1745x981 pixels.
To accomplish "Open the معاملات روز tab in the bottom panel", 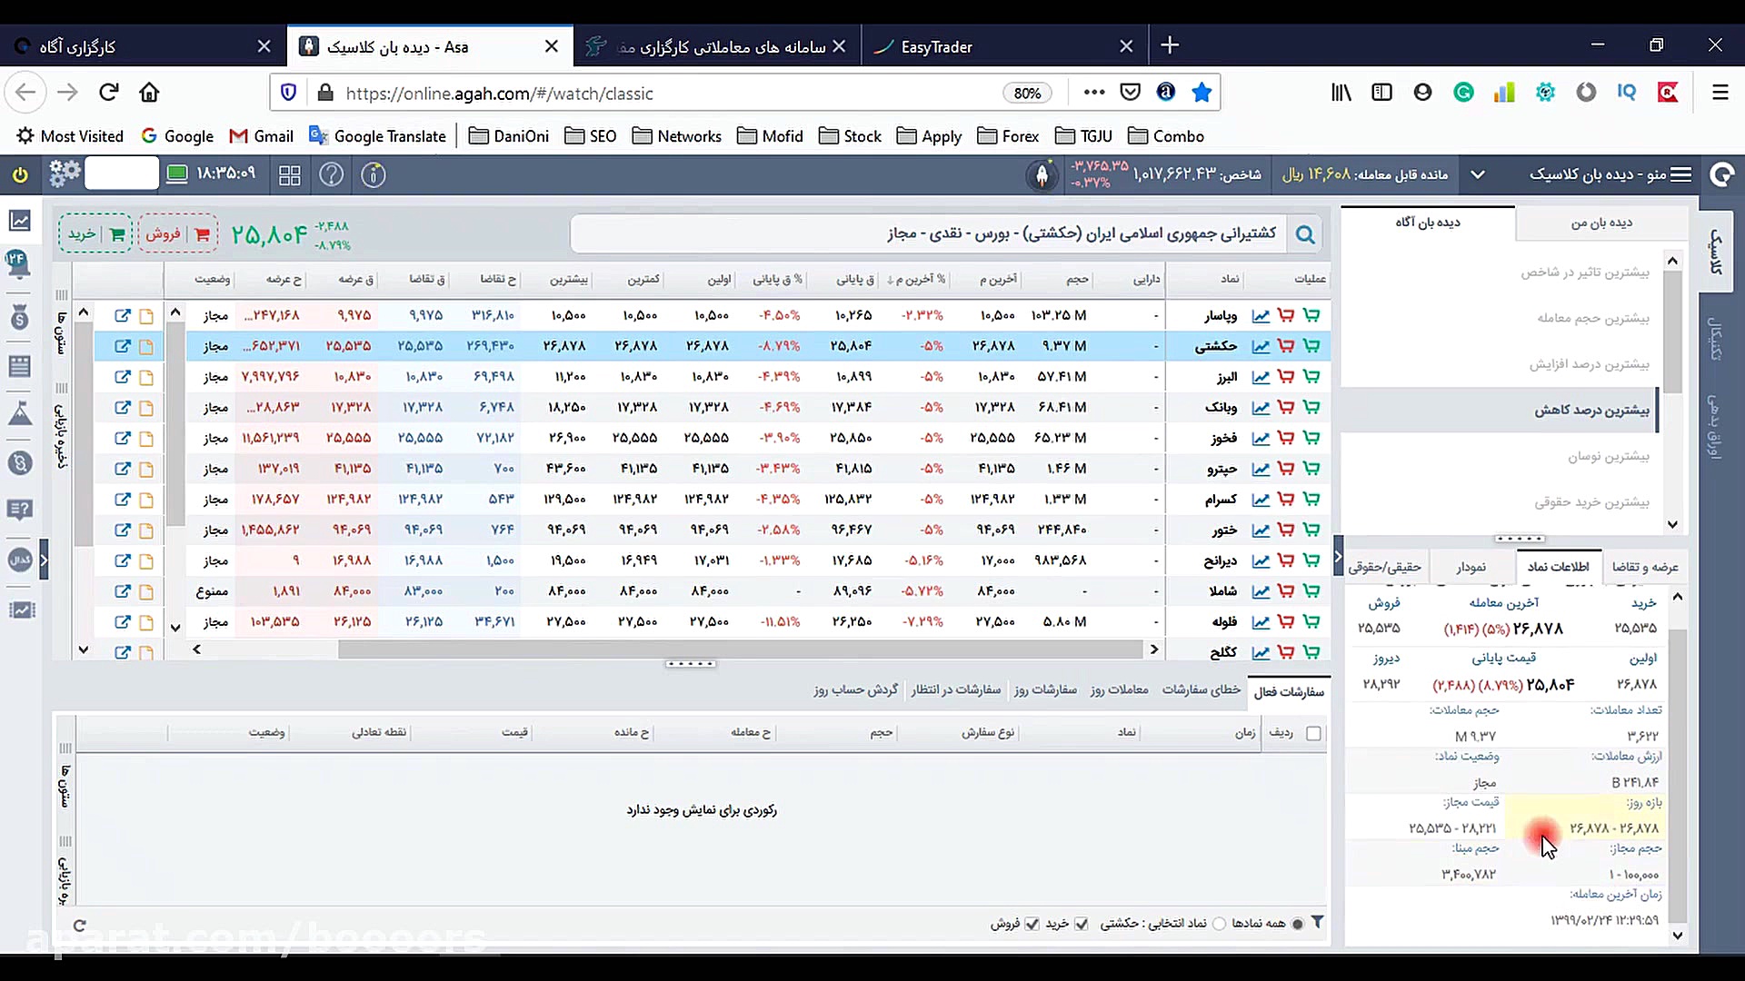I will point(1121,690).
